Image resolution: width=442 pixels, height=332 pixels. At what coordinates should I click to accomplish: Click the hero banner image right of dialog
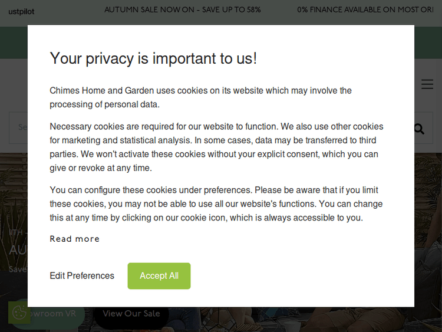point(428,236)
